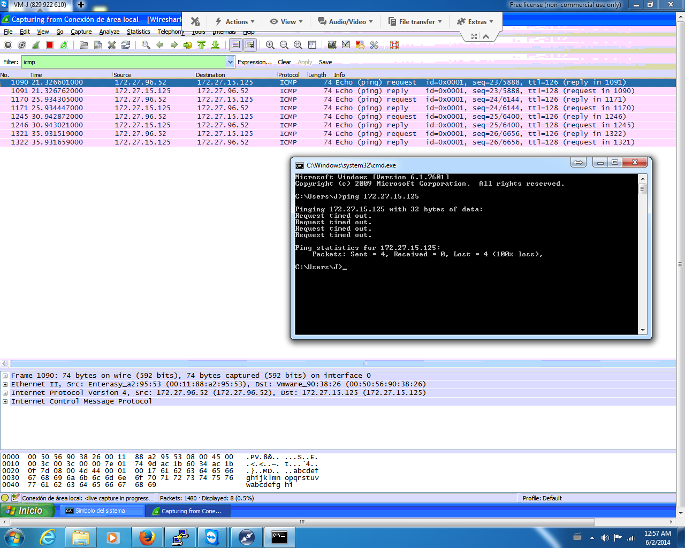Go back in packet history arrow
The height and width of the screenshot is (548, 685).
pos(159,45)
